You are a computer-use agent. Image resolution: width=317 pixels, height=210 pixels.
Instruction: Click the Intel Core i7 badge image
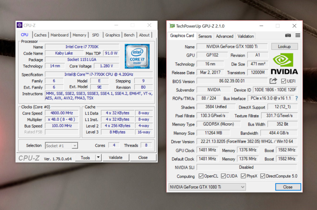pos(137,56)
